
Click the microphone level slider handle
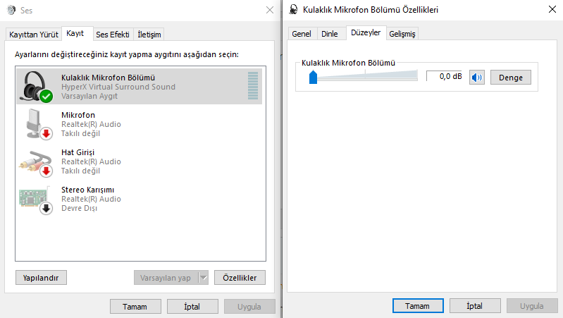(x=313, y=77)
